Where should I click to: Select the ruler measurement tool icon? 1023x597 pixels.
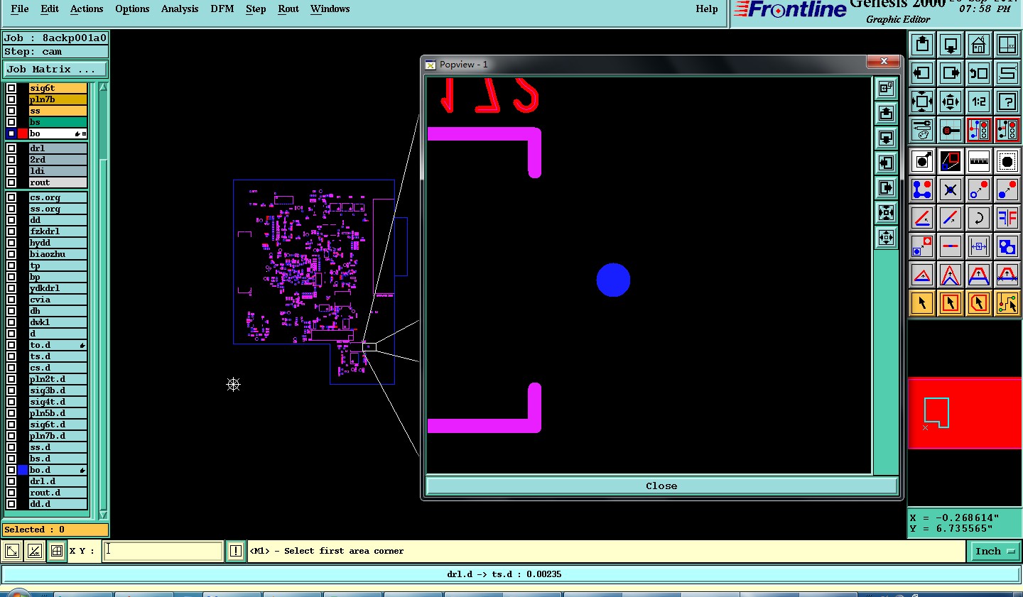tap(979, 162)
